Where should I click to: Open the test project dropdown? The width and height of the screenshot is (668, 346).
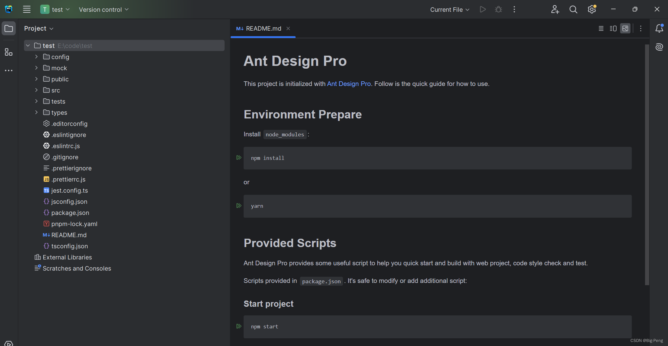(x=55, y=9)
